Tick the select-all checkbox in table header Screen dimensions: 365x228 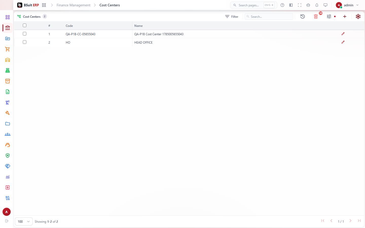point(25,25)
